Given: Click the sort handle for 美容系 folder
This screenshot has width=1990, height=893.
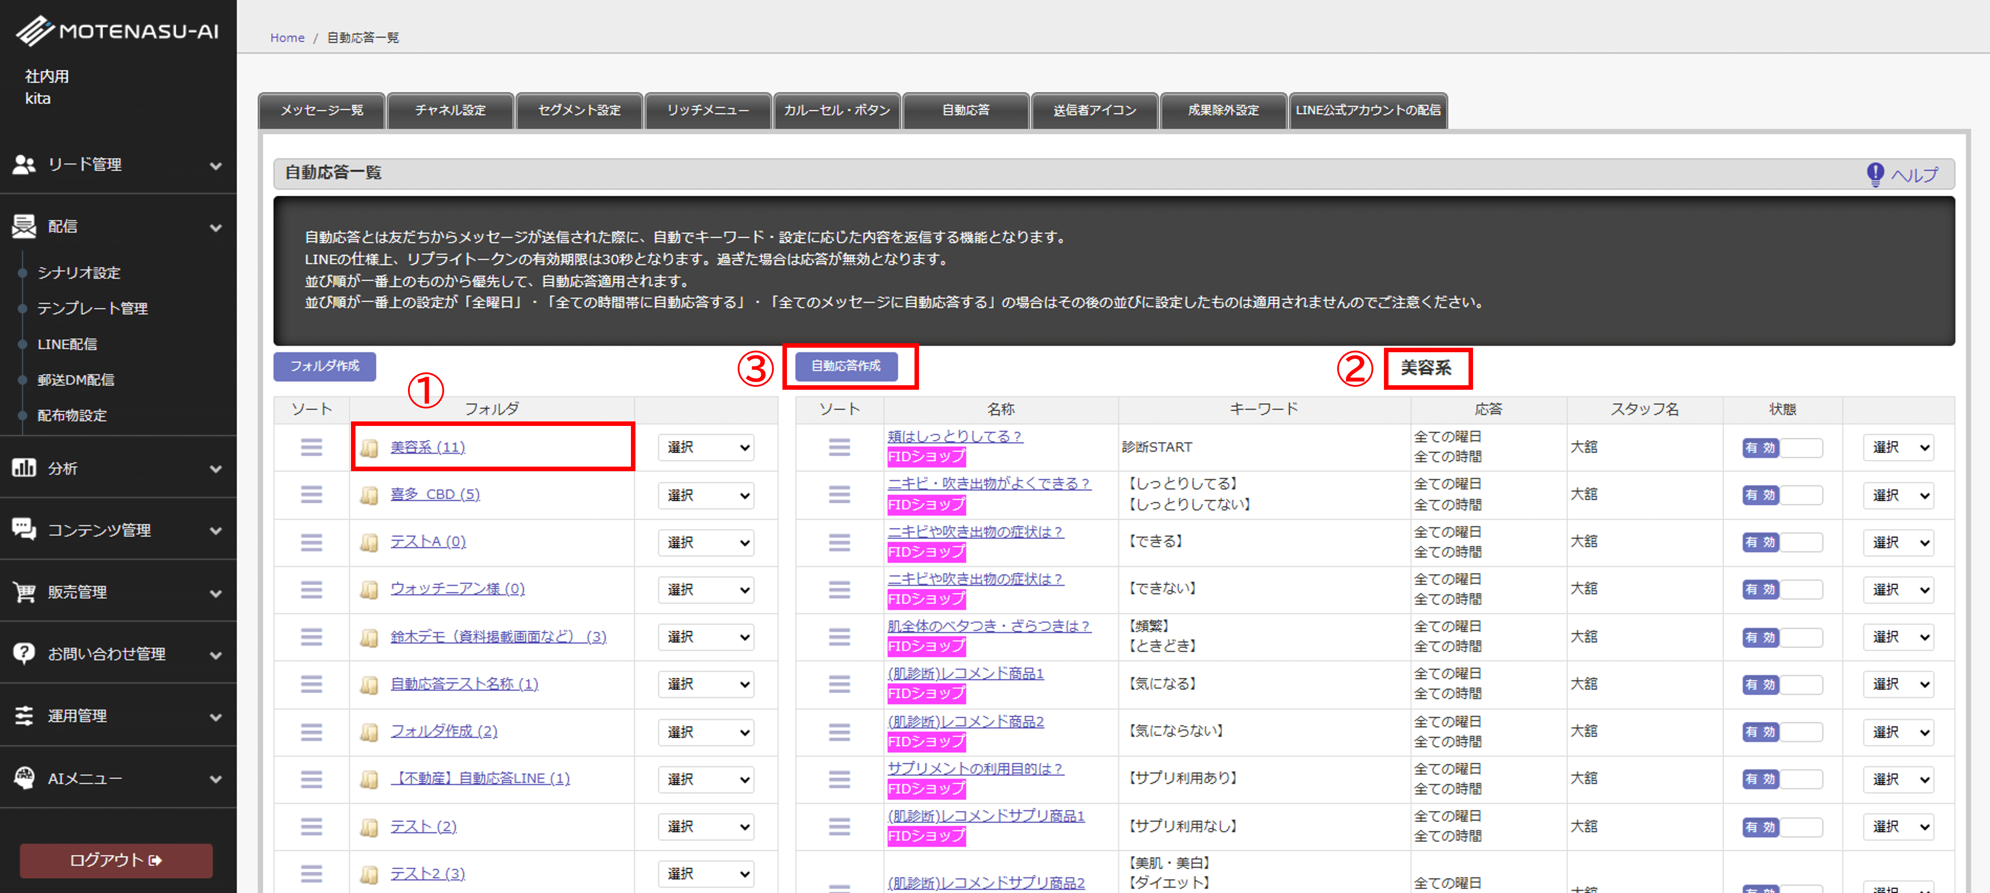Looking at the screenshot, I should [x=311, y=447].
